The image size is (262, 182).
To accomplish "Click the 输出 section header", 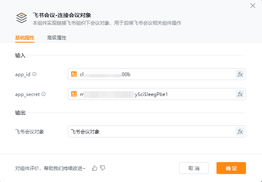I will pos(20,113).
